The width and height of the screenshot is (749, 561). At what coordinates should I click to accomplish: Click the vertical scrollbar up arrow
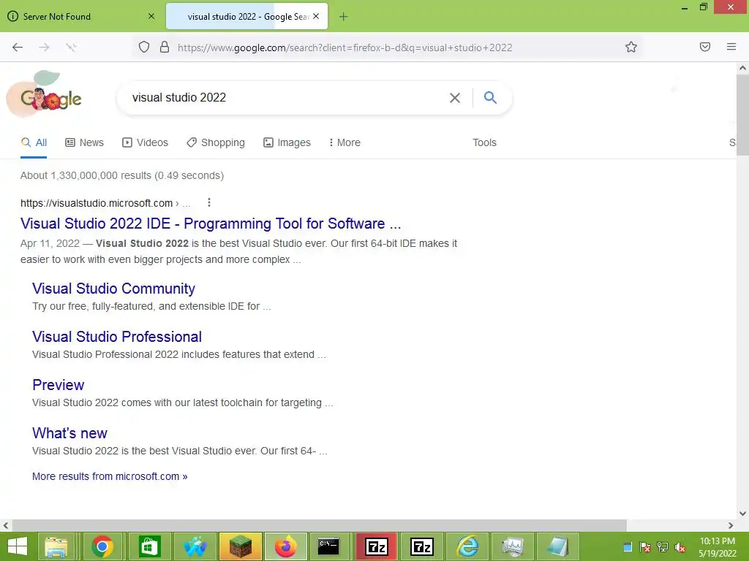(742, 68)
